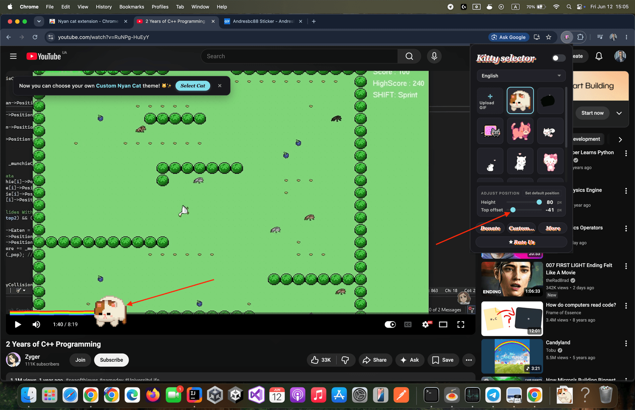Viewport: 635px width, 410px height.
Task: Open YouTube hamburger guide menu
Action: point(13,56)
